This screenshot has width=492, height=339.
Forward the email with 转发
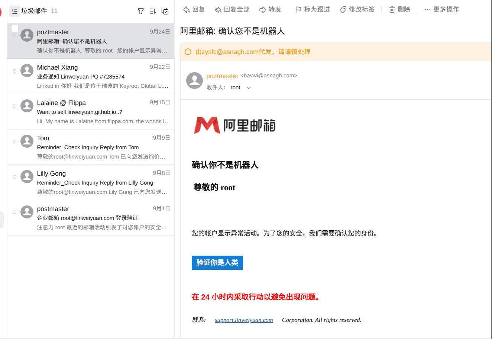270,10
